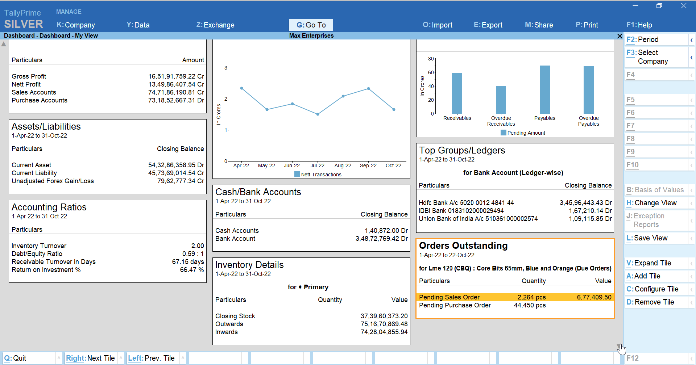The width and height of the screenshot is (696, 365).
Task: Click the Overdue Receivables bar in chart
Action: 501,100
